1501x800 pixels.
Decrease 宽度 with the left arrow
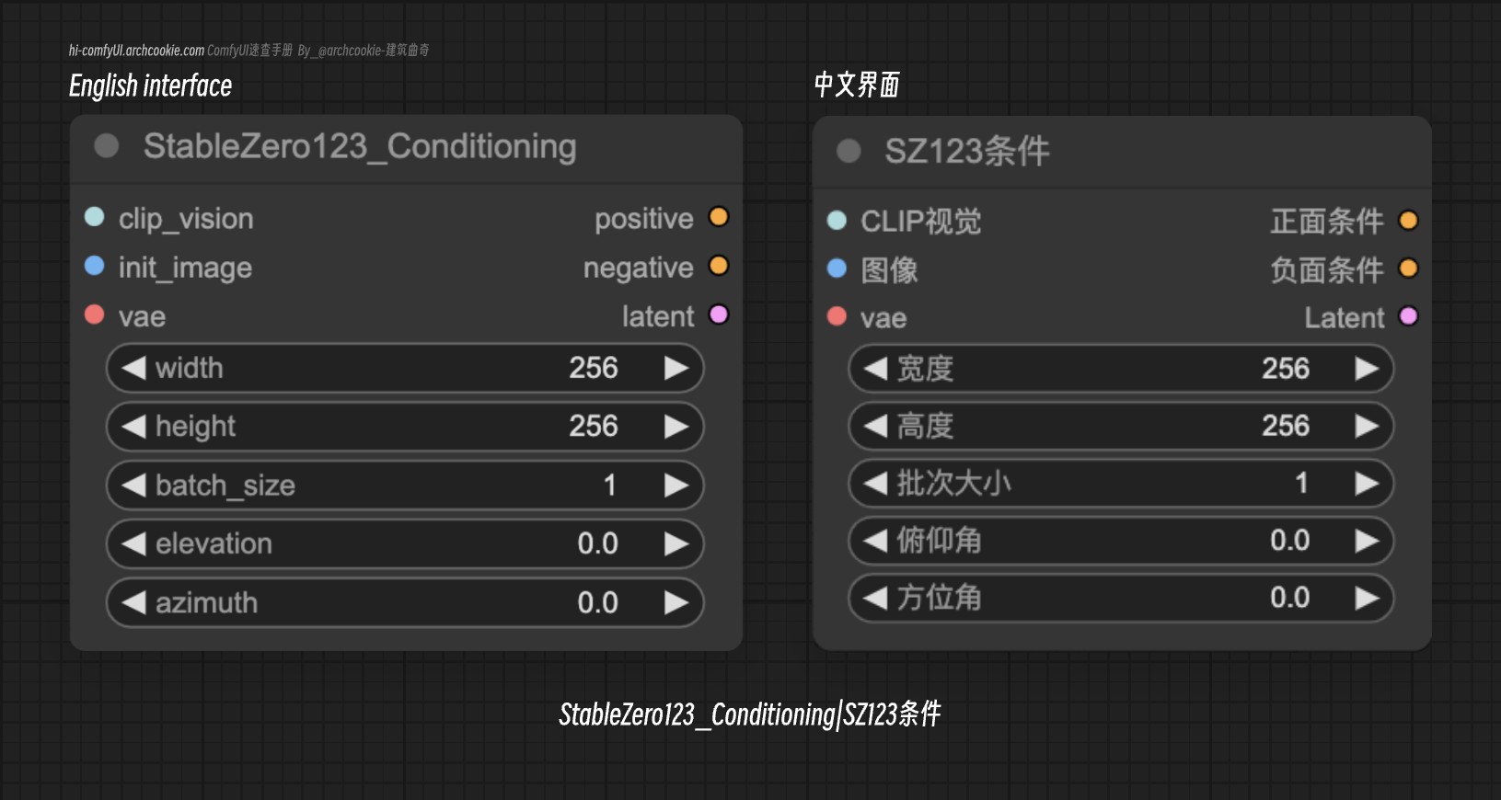point(875,368)
